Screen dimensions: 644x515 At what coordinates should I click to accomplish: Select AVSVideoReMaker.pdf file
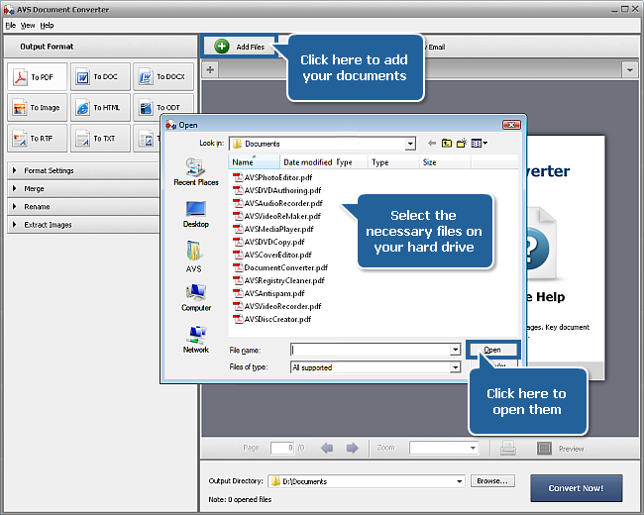(x=276, y=216)
